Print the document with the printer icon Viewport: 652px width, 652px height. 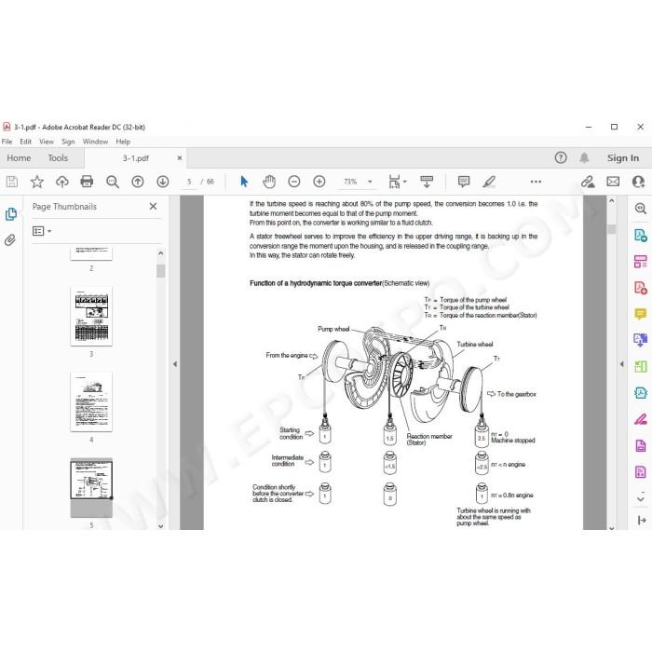pos(87,182)
